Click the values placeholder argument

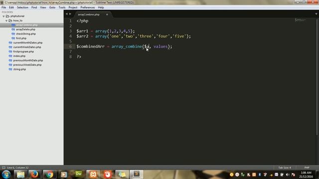(160, 46)
